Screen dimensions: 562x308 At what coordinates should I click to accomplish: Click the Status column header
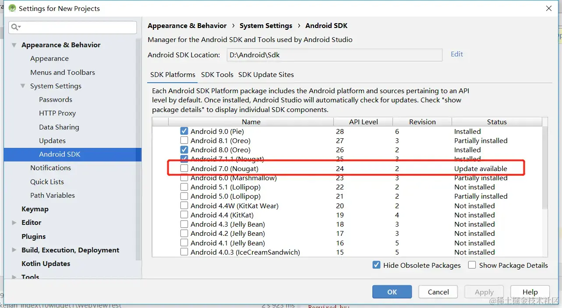tap(497, 122)
